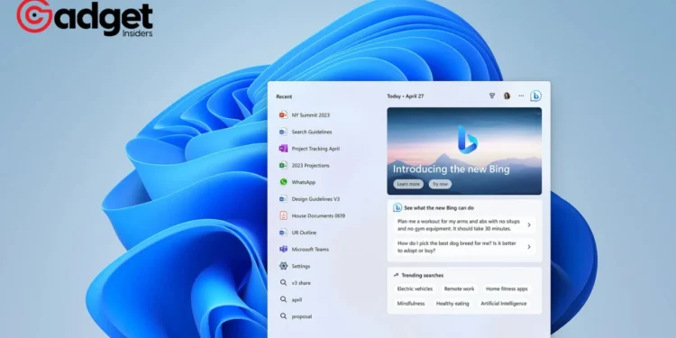Viewport: 676px width, 338px height.
Task: Select the april recent search text
Action: pyautogui.click(x=297, y=299)
